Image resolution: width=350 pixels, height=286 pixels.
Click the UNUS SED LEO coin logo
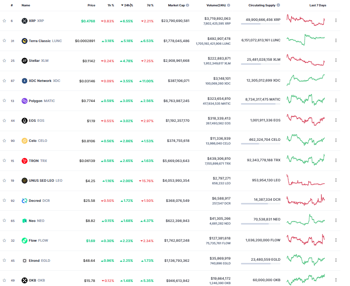click(24, 181)
